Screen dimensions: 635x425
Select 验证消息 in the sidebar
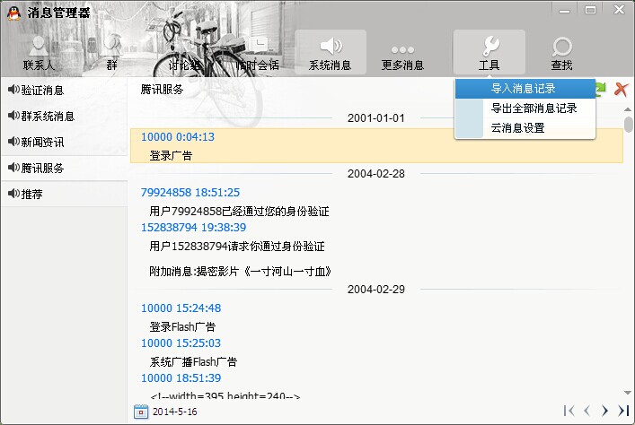tap(64, 91)
